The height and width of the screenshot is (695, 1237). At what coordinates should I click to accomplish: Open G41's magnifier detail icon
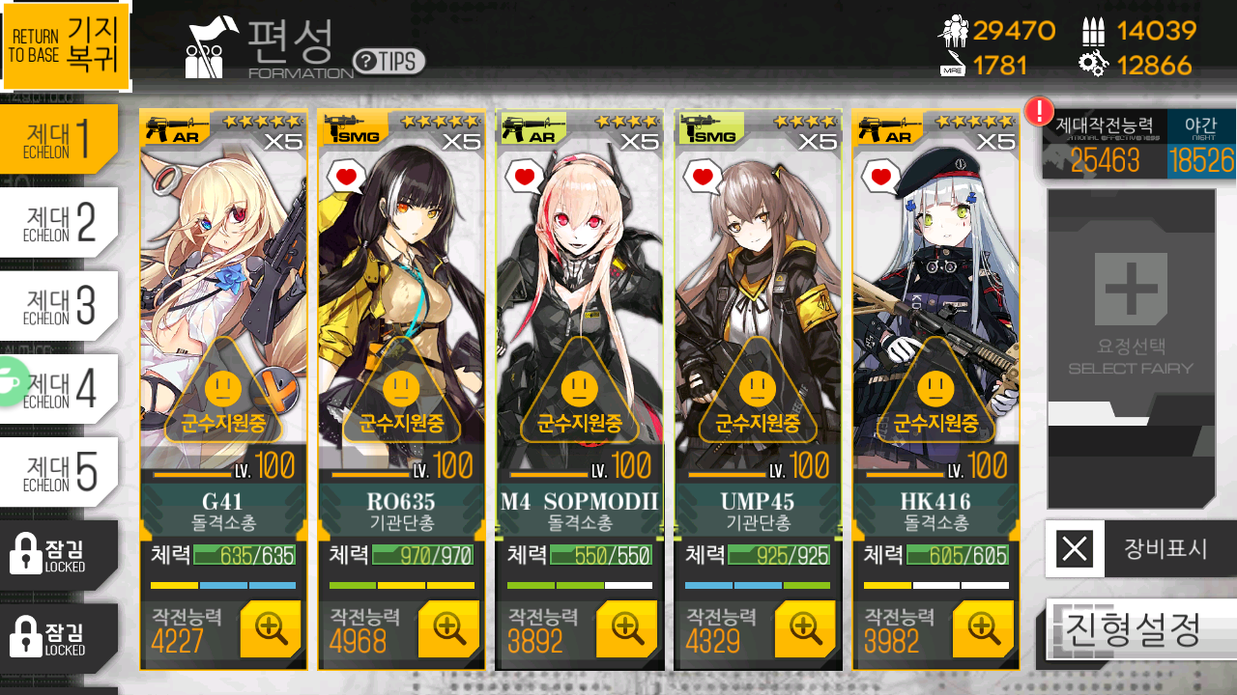[270, 628]
